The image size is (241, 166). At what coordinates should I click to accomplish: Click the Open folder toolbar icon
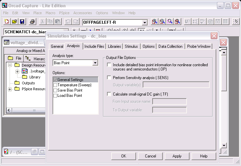pos(15,22)
